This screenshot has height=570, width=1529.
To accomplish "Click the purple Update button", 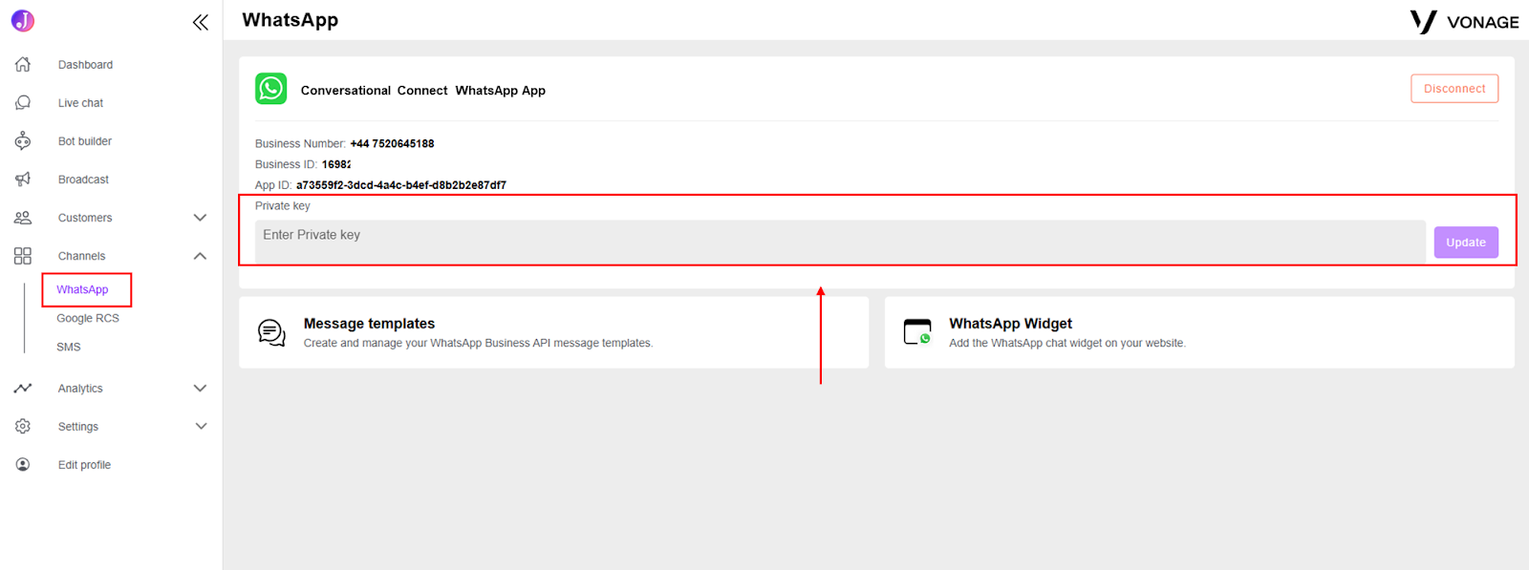I will 1466,243.
